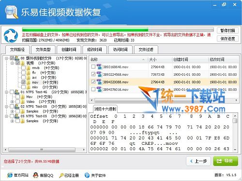
Task: Click the avi folder icon
Action: (x=29, y=78)
